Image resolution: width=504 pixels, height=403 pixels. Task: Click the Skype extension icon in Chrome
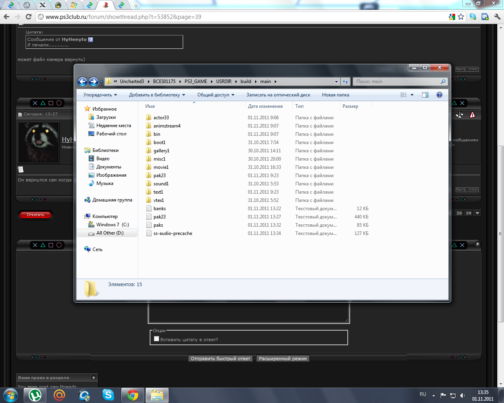coord(473,17)
